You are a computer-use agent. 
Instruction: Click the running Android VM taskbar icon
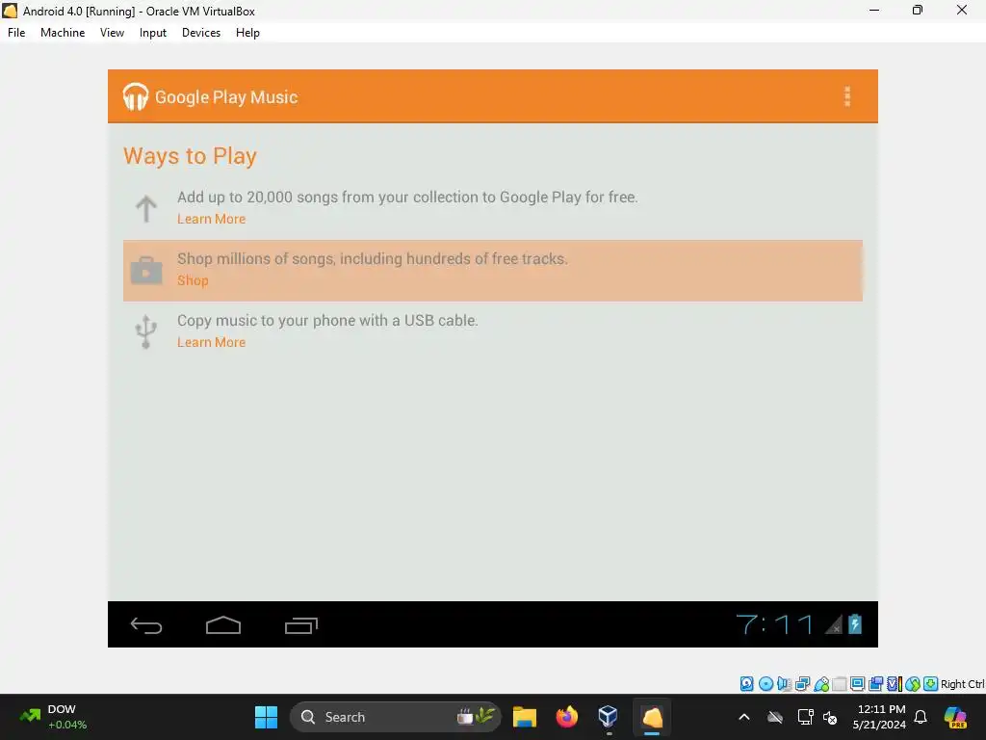coord(652,717)
